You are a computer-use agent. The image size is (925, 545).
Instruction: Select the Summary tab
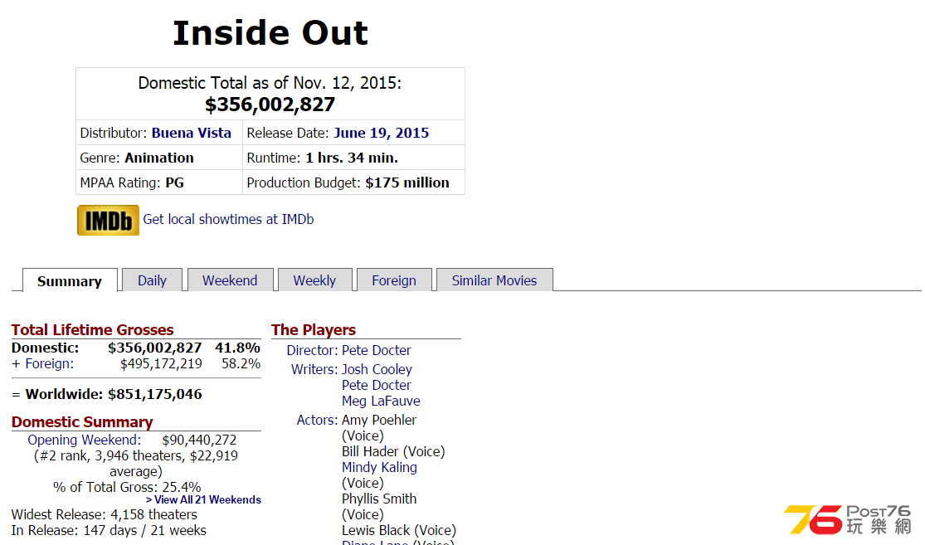(70, 280)
